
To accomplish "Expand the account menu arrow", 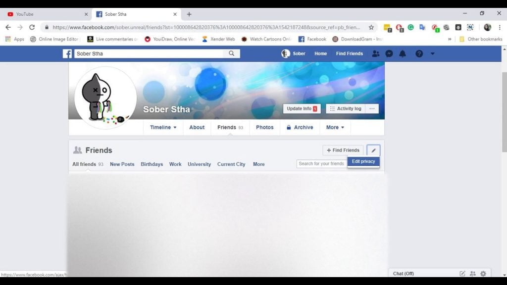I will coord(432,53).
